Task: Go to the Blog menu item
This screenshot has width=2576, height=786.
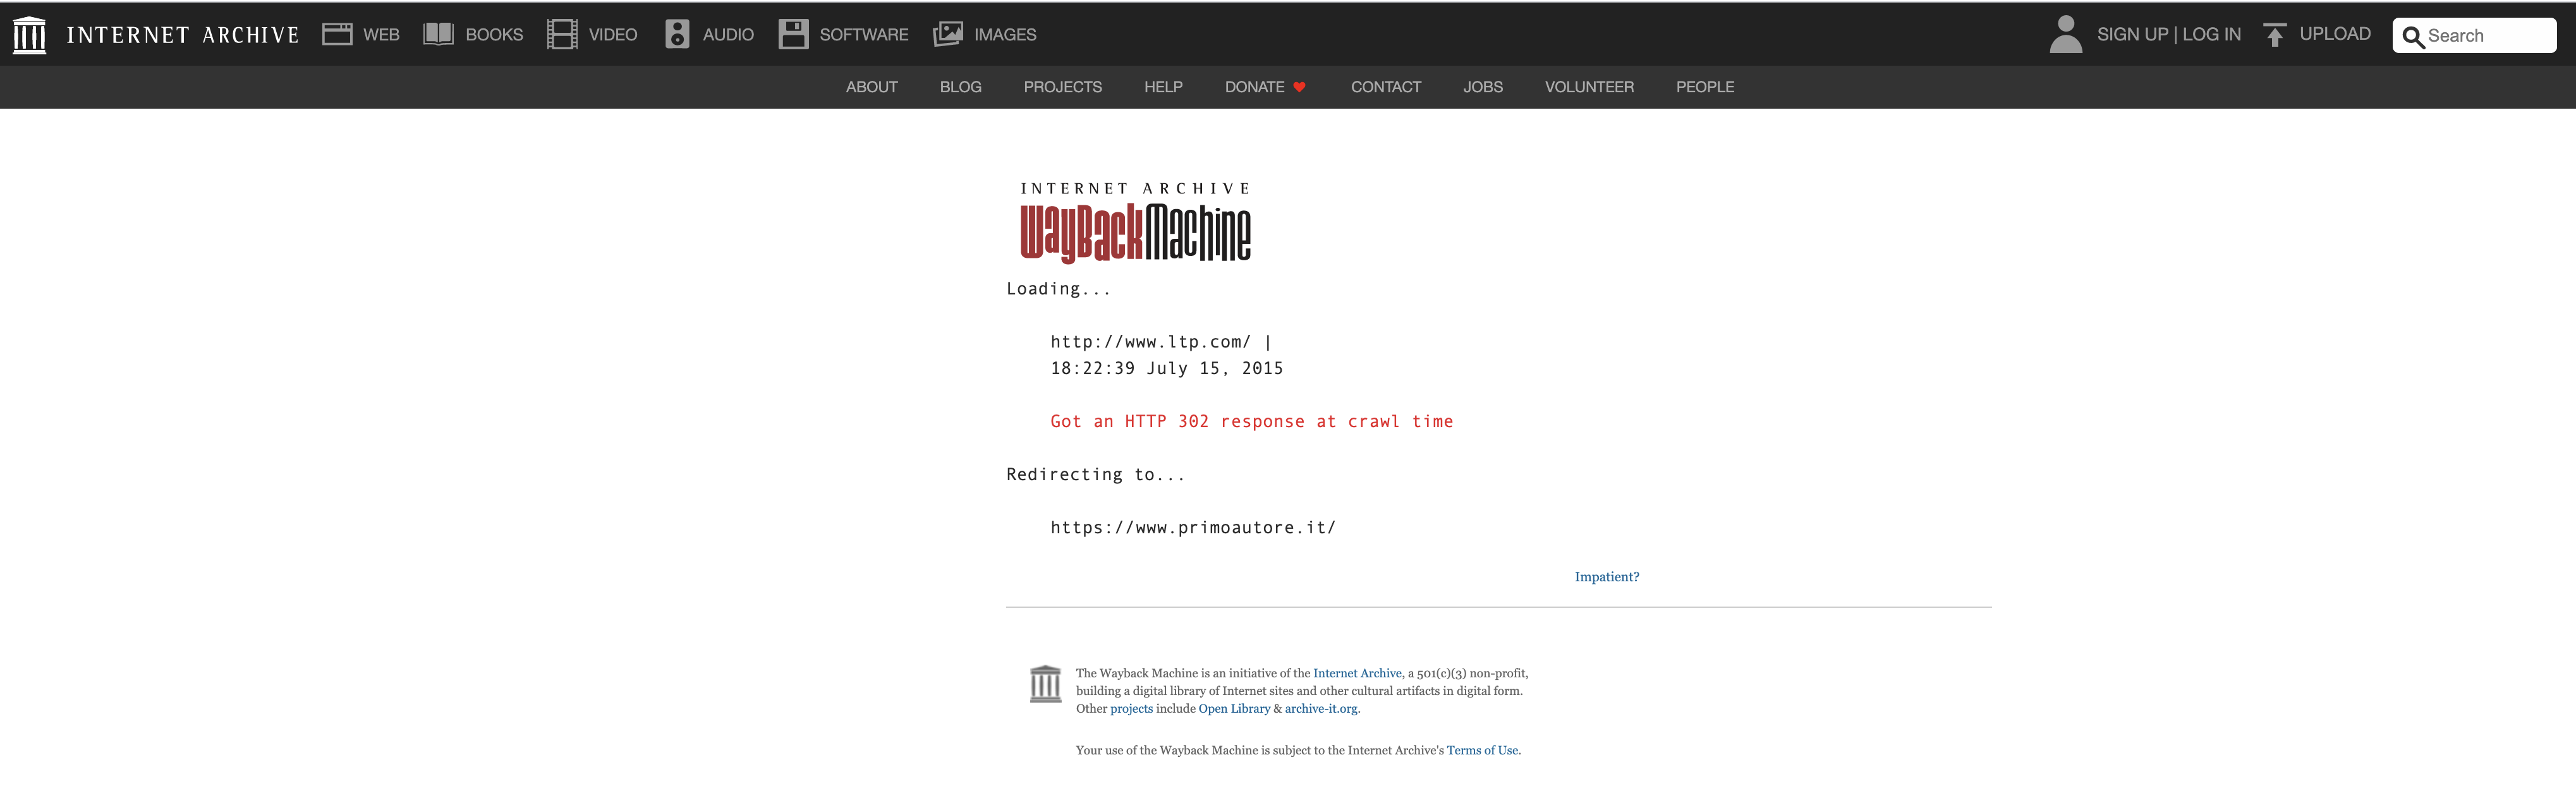Action: click(x=960, y=87)
